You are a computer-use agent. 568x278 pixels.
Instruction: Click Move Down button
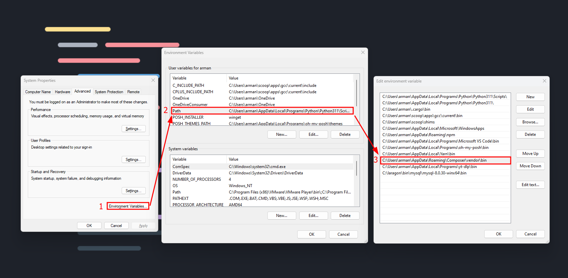530,166
